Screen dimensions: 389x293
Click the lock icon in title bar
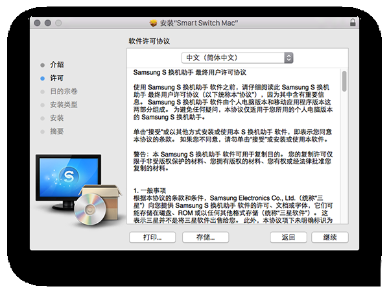point(352,23)
